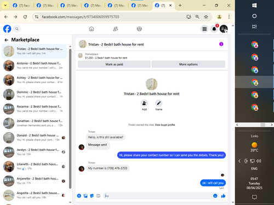Switch to the second browser tab
The image size is (274, 205).
(45, 5)
